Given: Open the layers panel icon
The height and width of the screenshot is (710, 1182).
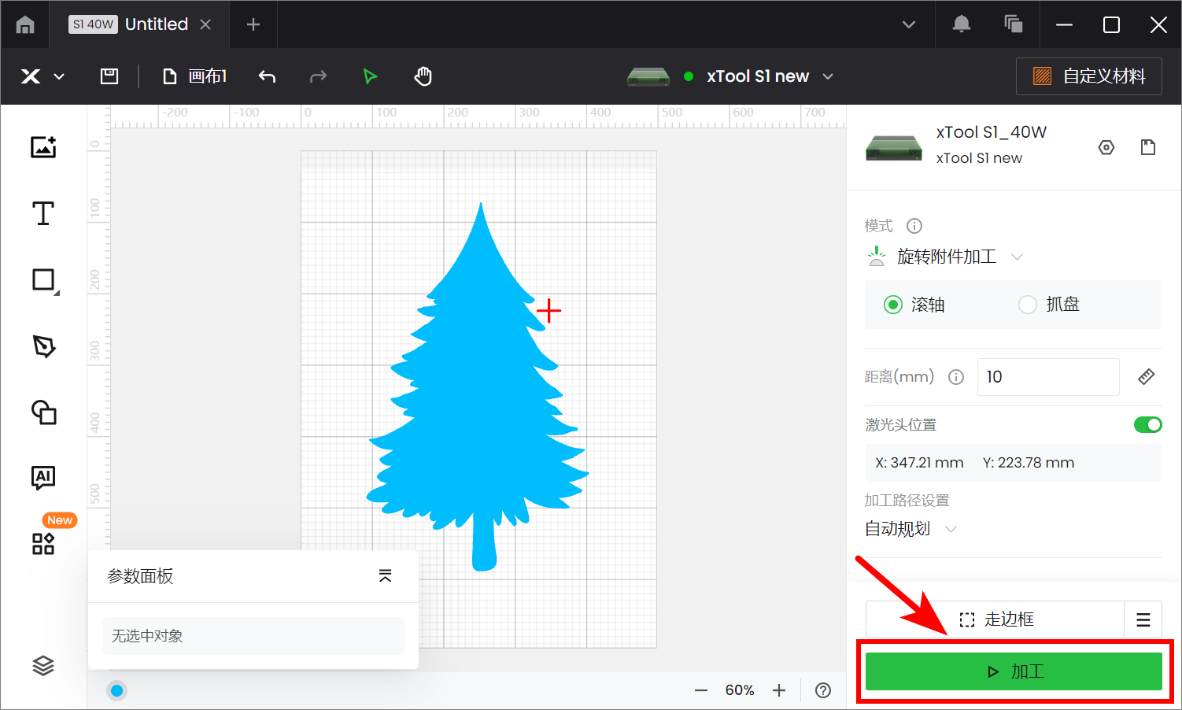Looking at the screenshot, I should pyautogui.click(x=43, y=666).
